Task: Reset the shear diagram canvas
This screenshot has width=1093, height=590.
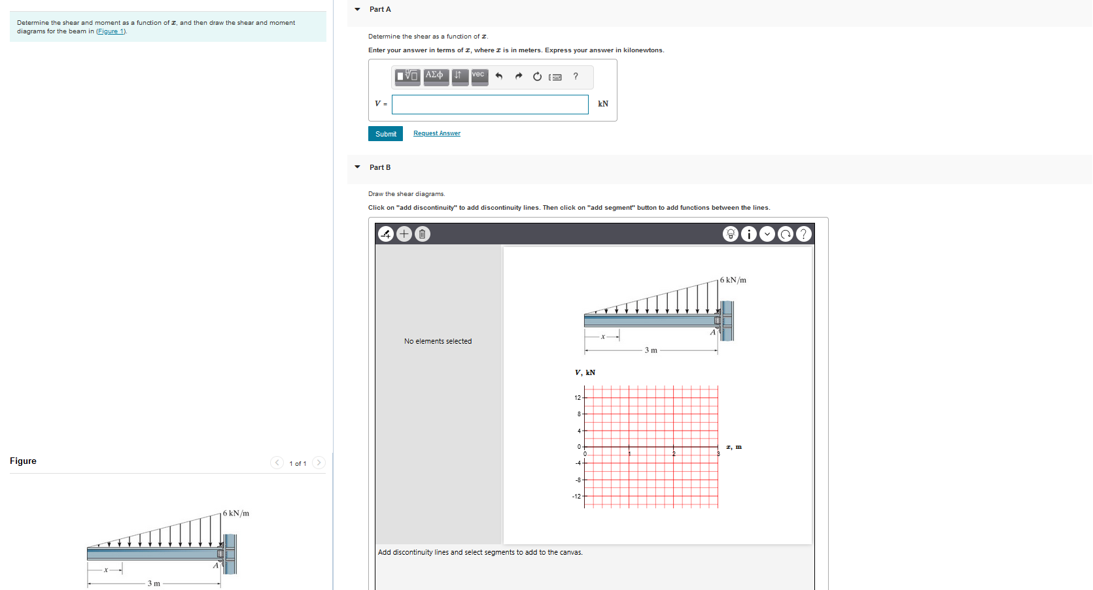Action: pyautogui.click(x=786, y=234)
